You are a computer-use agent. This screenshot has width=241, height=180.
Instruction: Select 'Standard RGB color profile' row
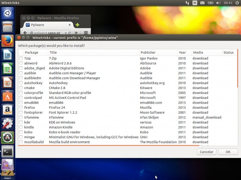tap(128, 93)
